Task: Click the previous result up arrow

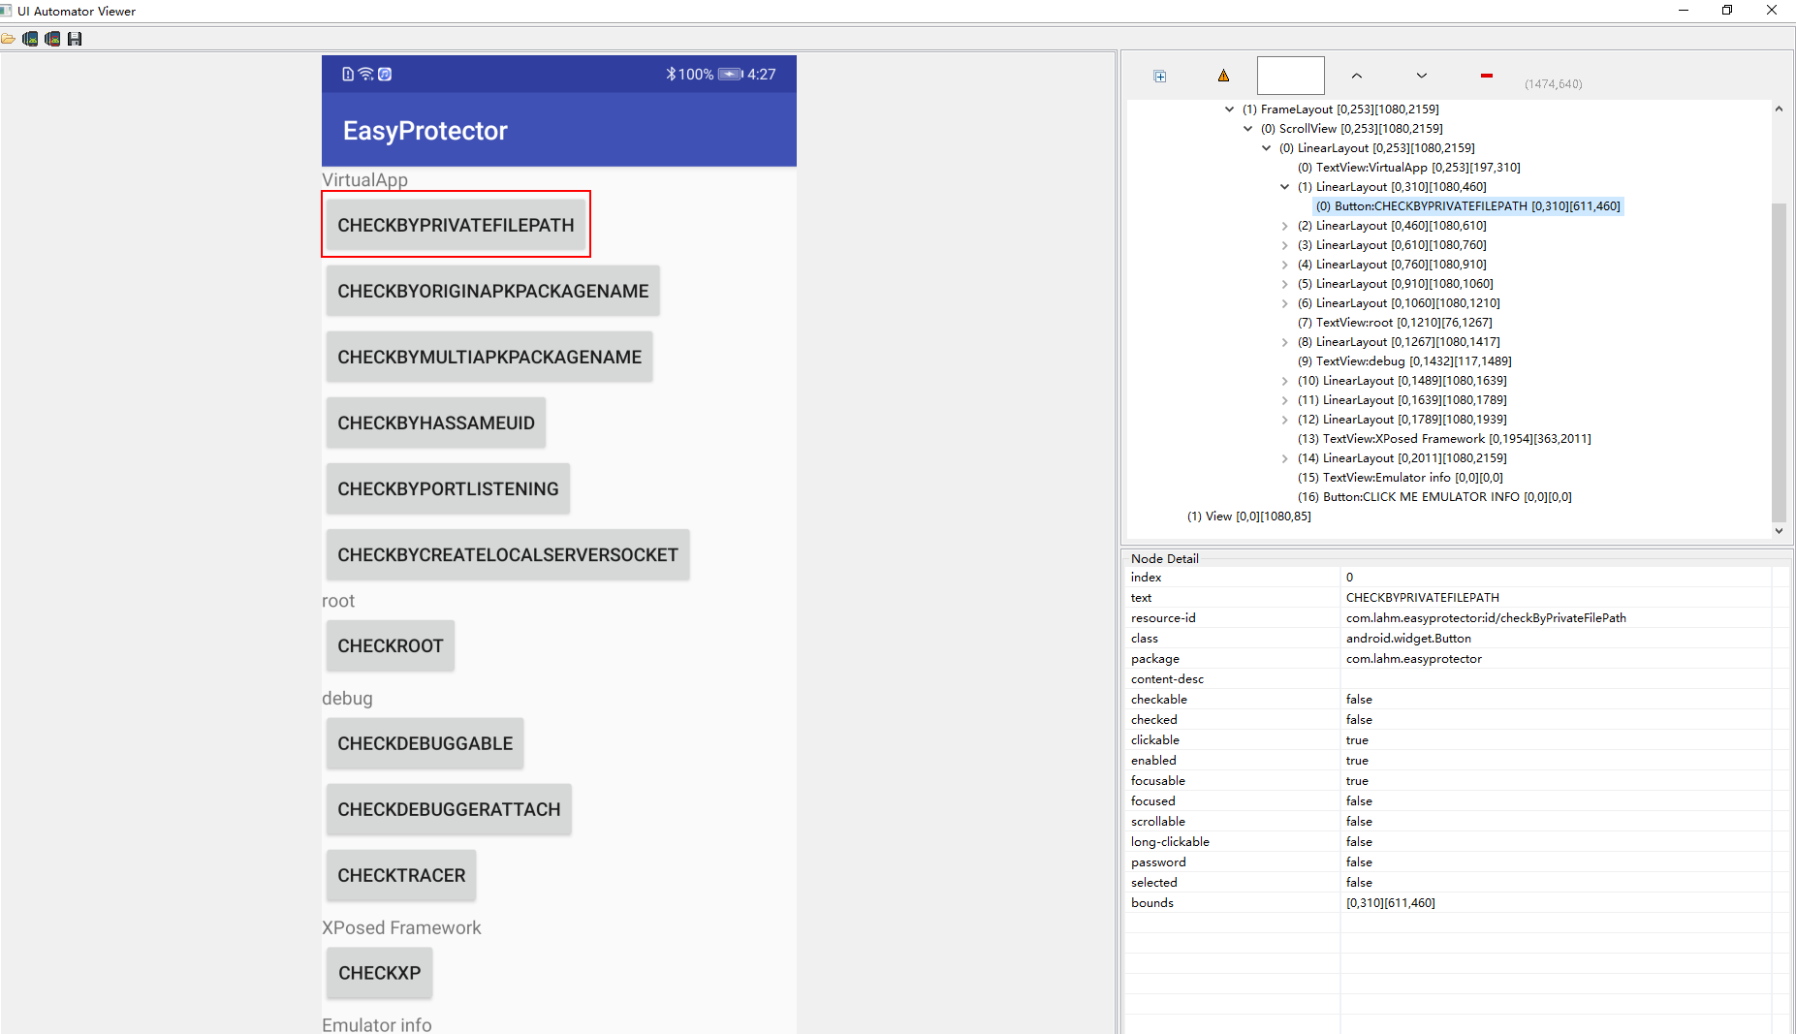Action: (x=1357, y=76)
